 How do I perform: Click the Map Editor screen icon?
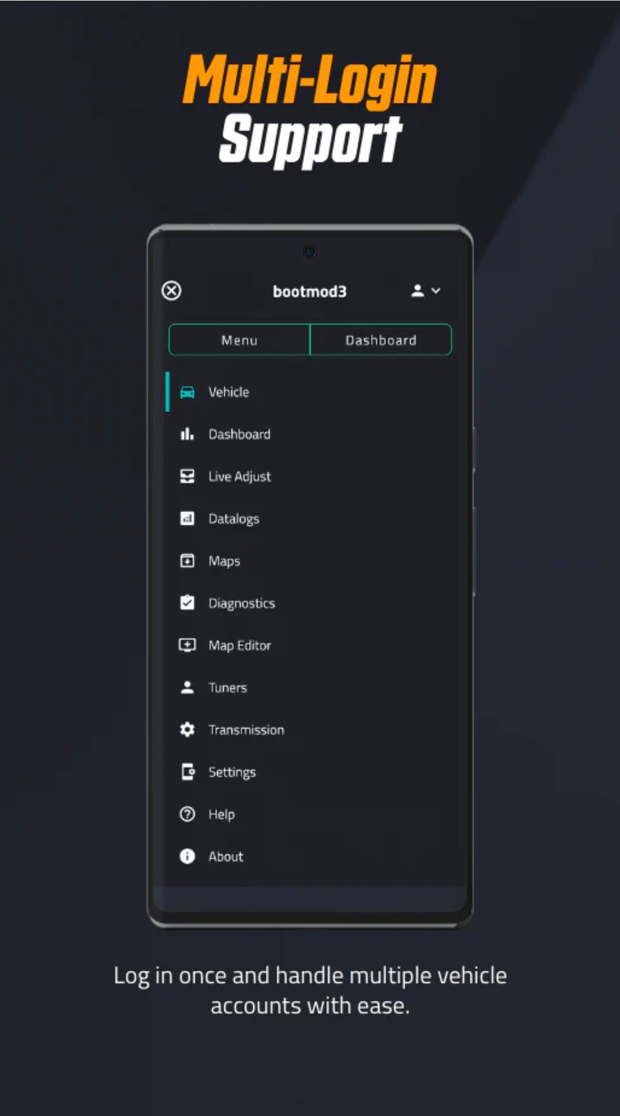[x=187, y=645]
